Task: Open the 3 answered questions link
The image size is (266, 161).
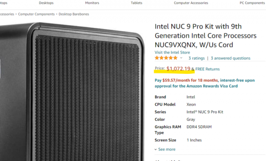Action: tap(231, 58)
